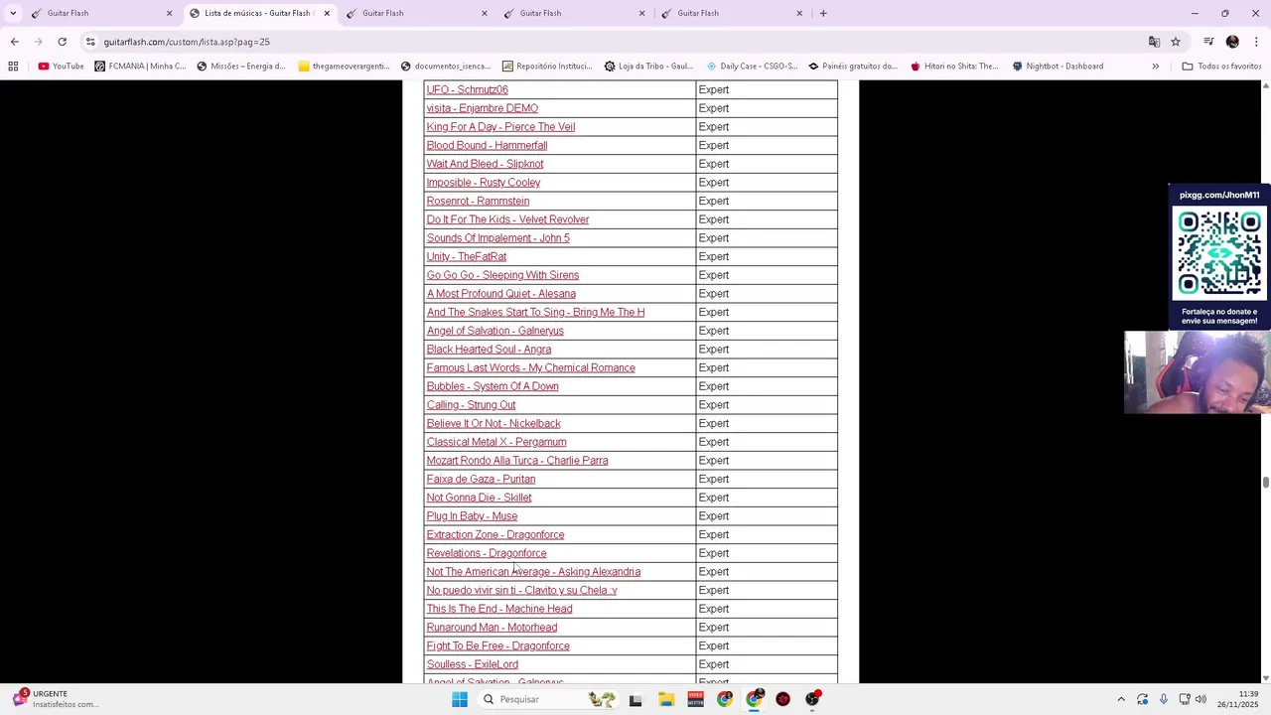The width and height of the screenshot is (1271, 715).
Task: Open Voicemeeter app on taskbar
Action: click(x=695, y=699)
